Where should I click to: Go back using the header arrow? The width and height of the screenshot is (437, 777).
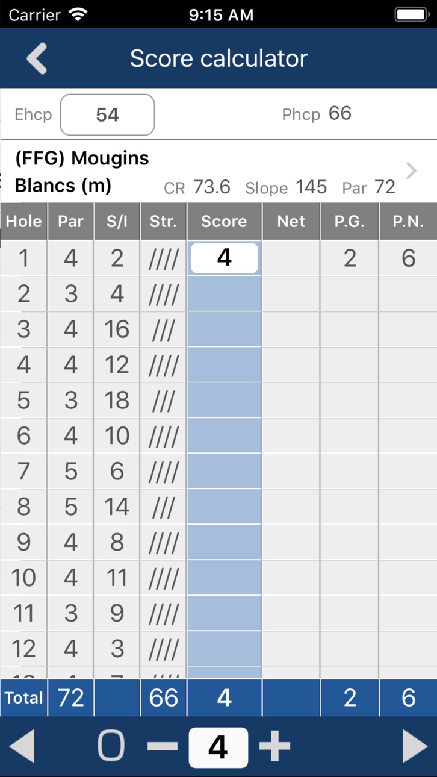[37, 58]
